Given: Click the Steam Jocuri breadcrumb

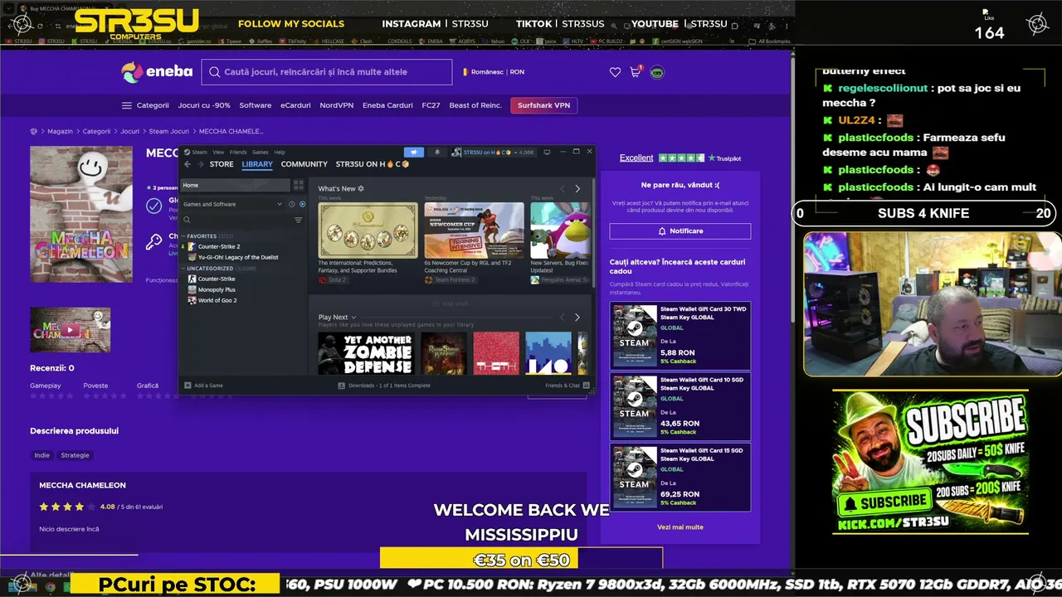Looking at the screenshot, I should click(169, 131).
